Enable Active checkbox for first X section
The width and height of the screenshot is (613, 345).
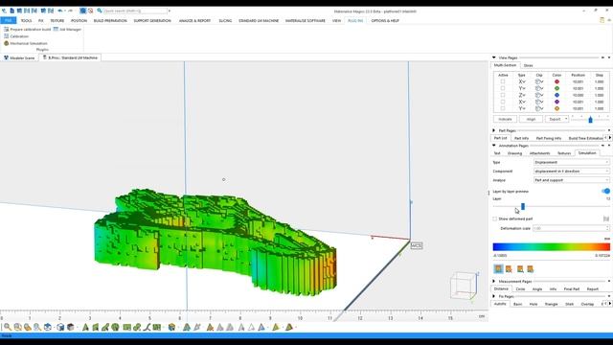pyautogui.click(x=503, y=81)
